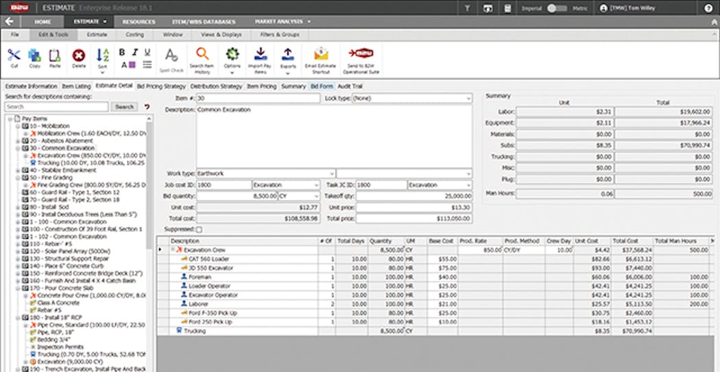This screenshot has width=720, height=372.
Task: Open the Bid Pricing Strategy tab
Action: click(x=161, y=86)
